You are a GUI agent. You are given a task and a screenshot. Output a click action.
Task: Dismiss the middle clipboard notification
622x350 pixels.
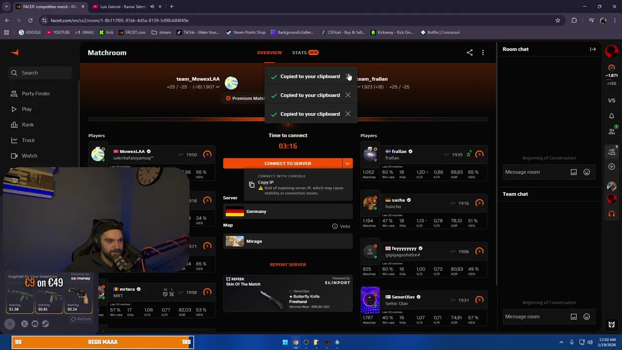click(x=348, y=95)
